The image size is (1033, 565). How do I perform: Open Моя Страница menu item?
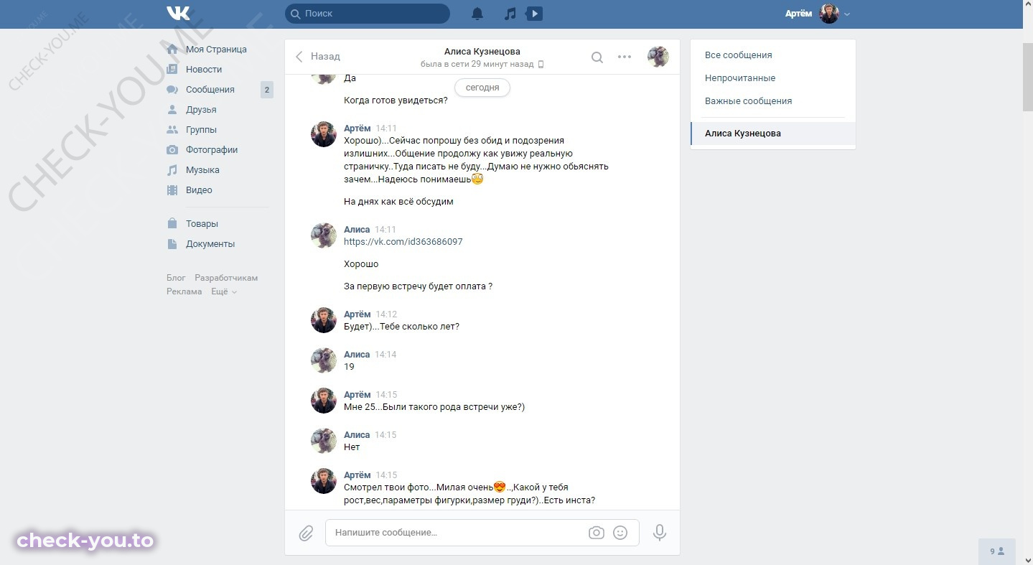click(217, 50)
